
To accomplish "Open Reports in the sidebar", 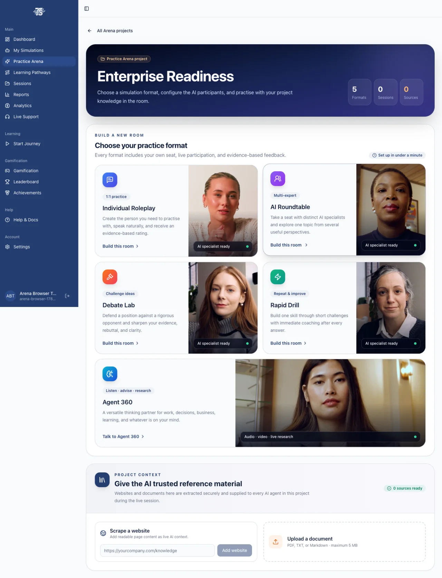I will (39, 95).
